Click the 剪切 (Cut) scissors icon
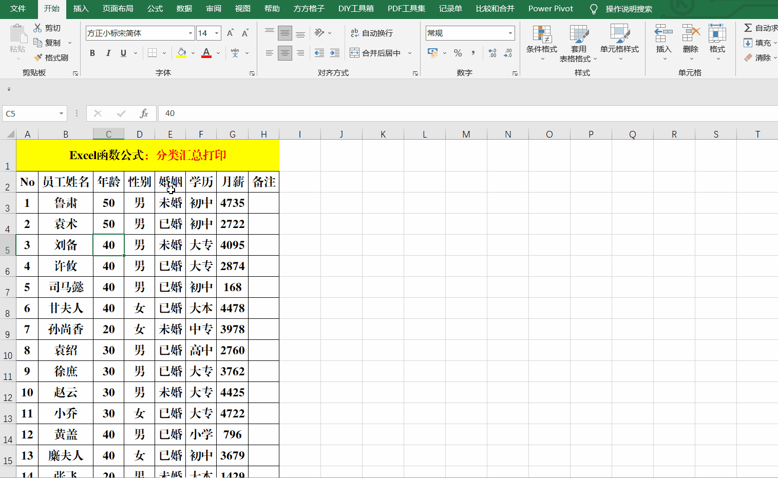This screenshot has width=778, height=478. (37, 28)
